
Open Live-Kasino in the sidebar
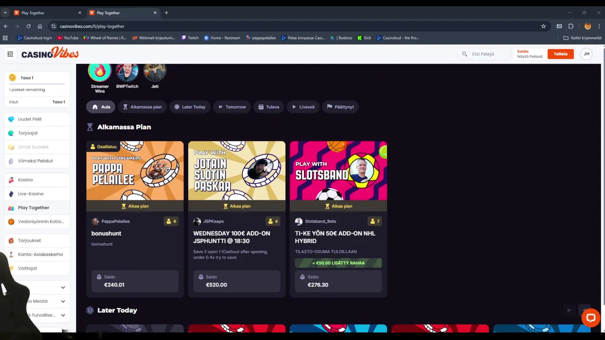(37, 194)
